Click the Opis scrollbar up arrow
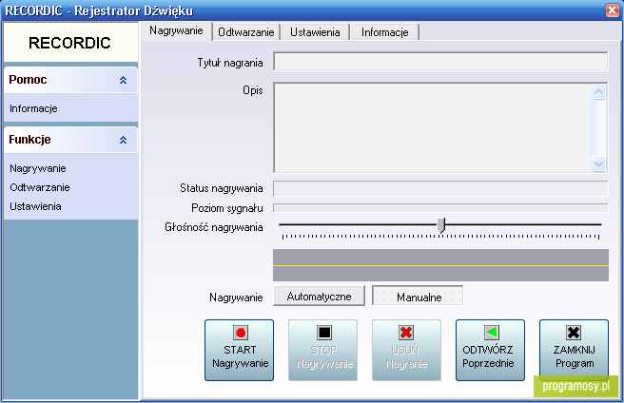 click(599, 92)
